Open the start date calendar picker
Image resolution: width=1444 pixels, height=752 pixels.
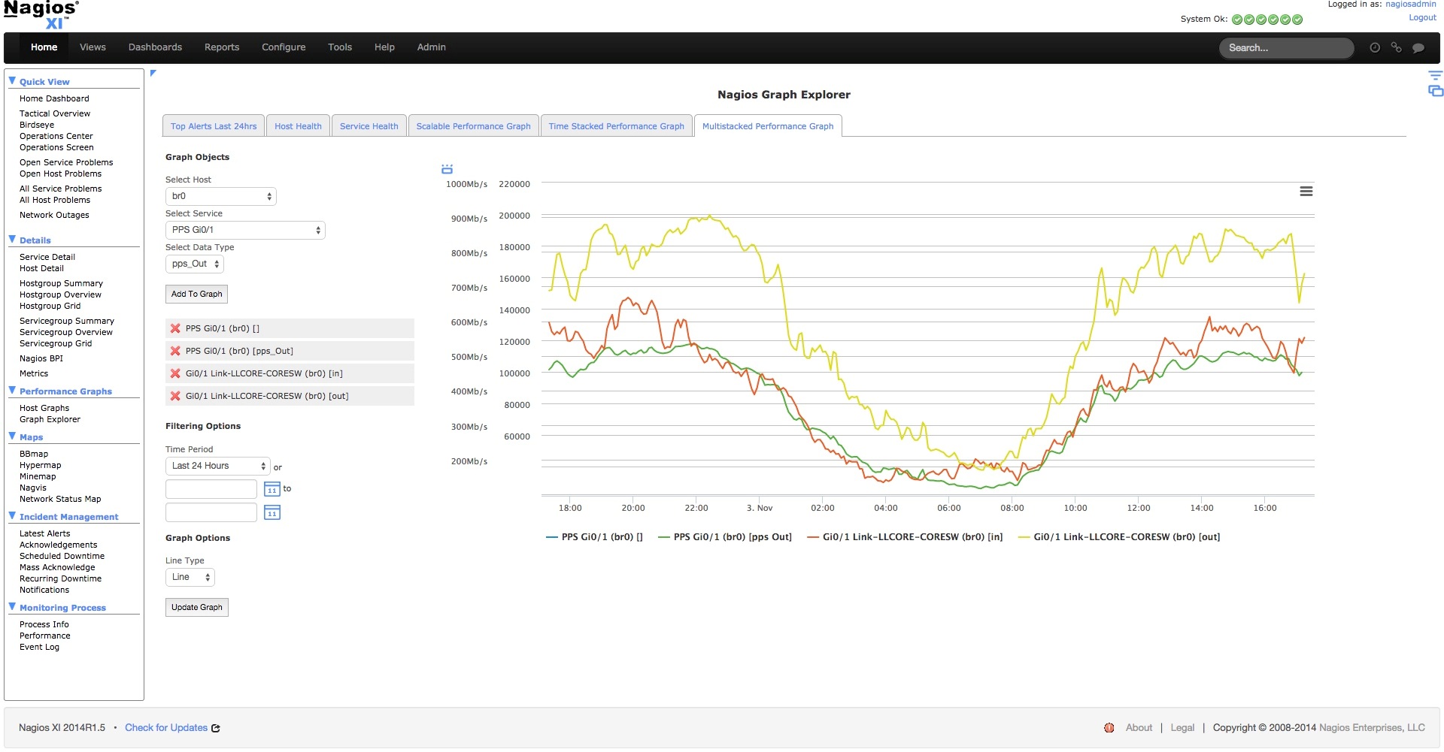(272, 490)
